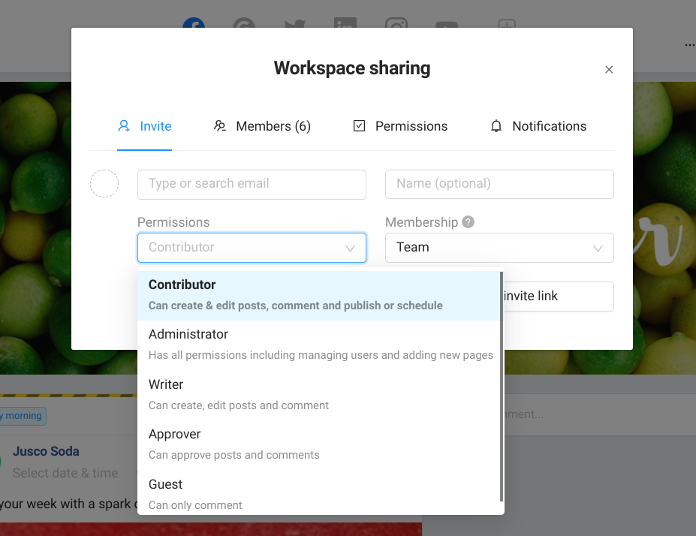
Task: Collapse the Permissions Contributor dropdown
Action: point(252,248)
